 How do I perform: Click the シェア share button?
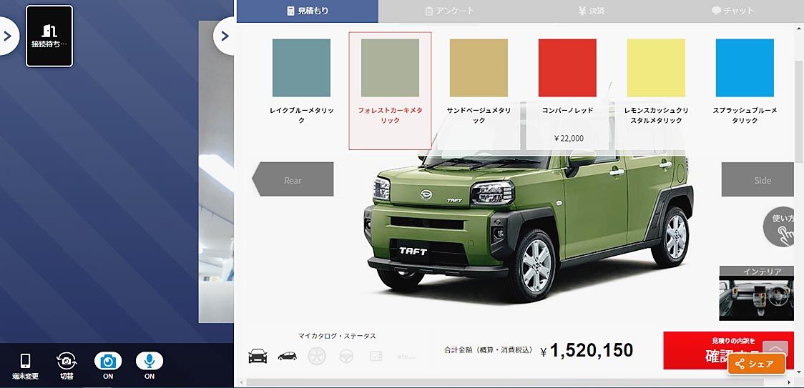pyautogui.click(x=756, y=364)
